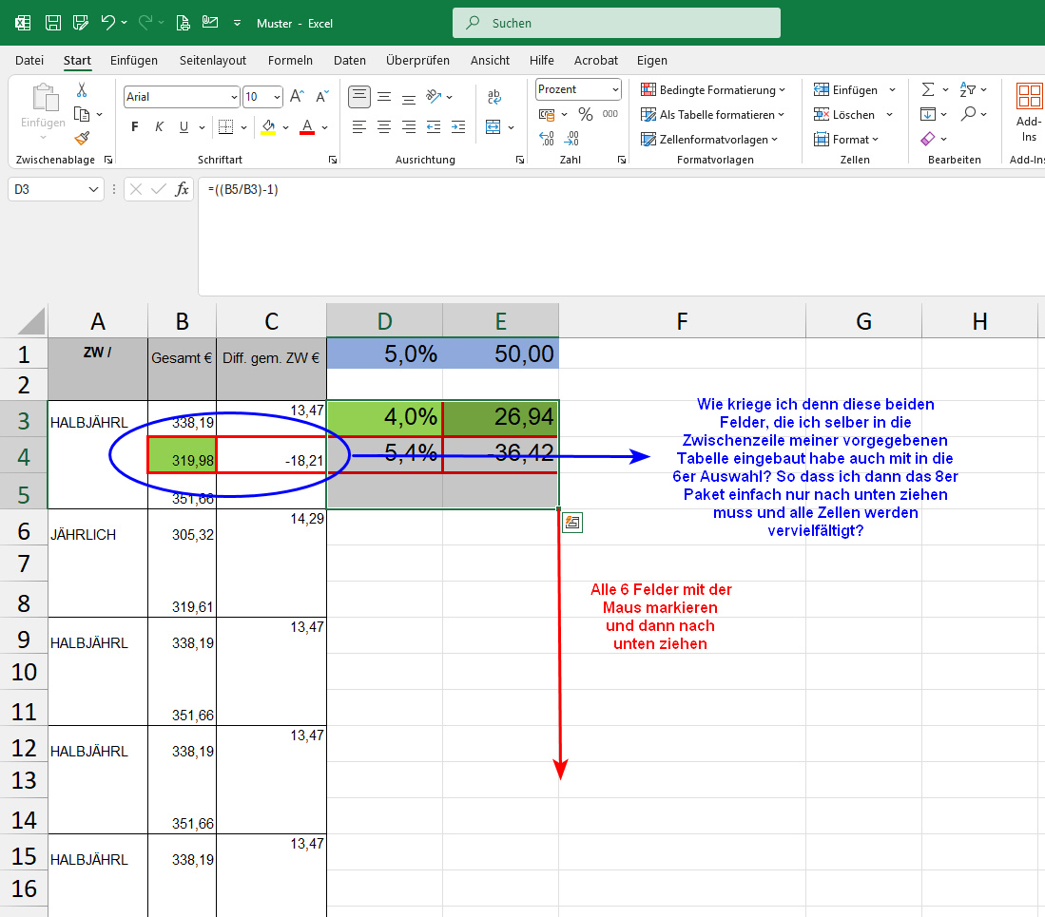This screenshot has height=917, width=1045.
Task: Click the send-by-email icon in quick access toolbar
Action: click(x=210, y=23)
